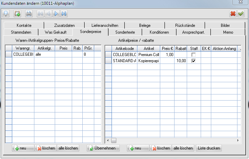Toggle Staff checkbox for COLLEGEBLC row
This screenshot has height=159, width=249.
pos(194,55)
